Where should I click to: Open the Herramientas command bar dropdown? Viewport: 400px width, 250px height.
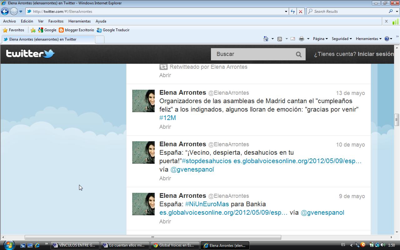(x=369, y=39)
